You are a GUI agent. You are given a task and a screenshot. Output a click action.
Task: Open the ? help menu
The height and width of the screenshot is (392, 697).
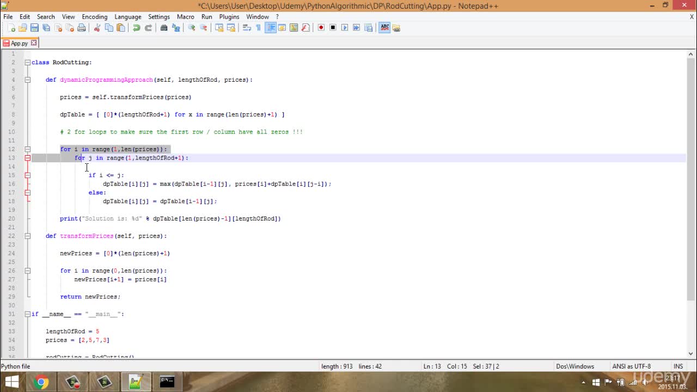pyautogui.click(x=277, y=17)
